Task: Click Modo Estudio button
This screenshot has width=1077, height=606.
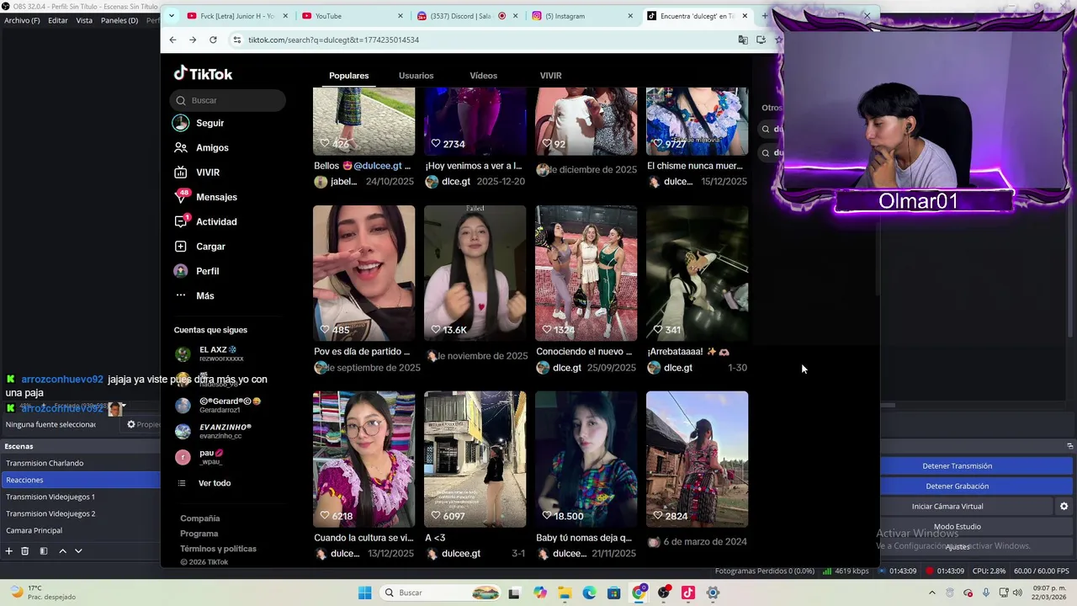Action: [x=958, y=526]
